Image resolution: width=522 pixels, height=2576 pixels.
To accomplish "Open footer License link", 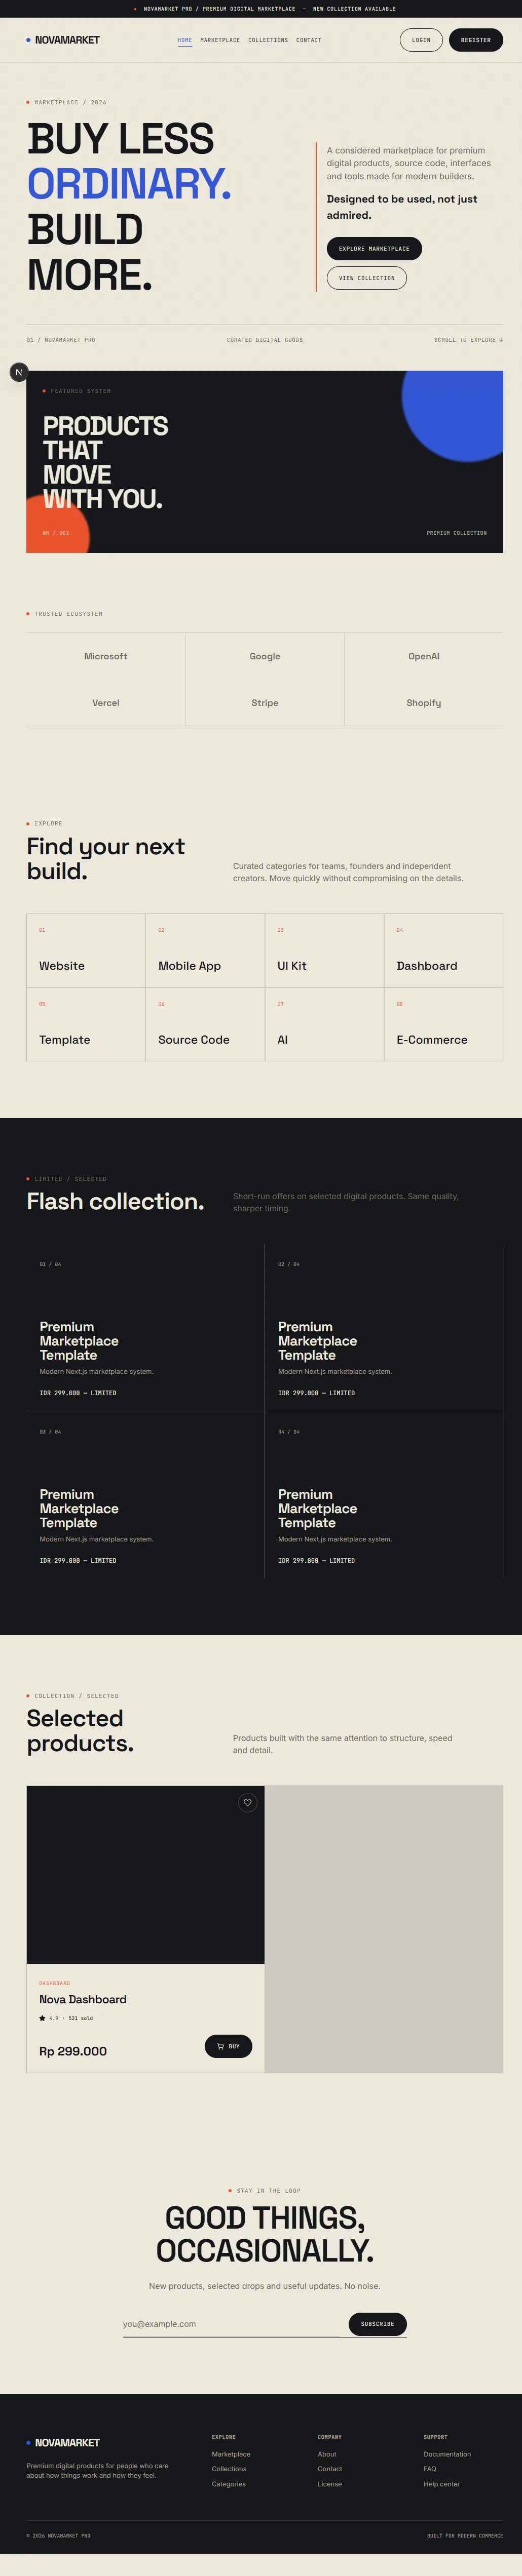I will [x=330, y=2484].
